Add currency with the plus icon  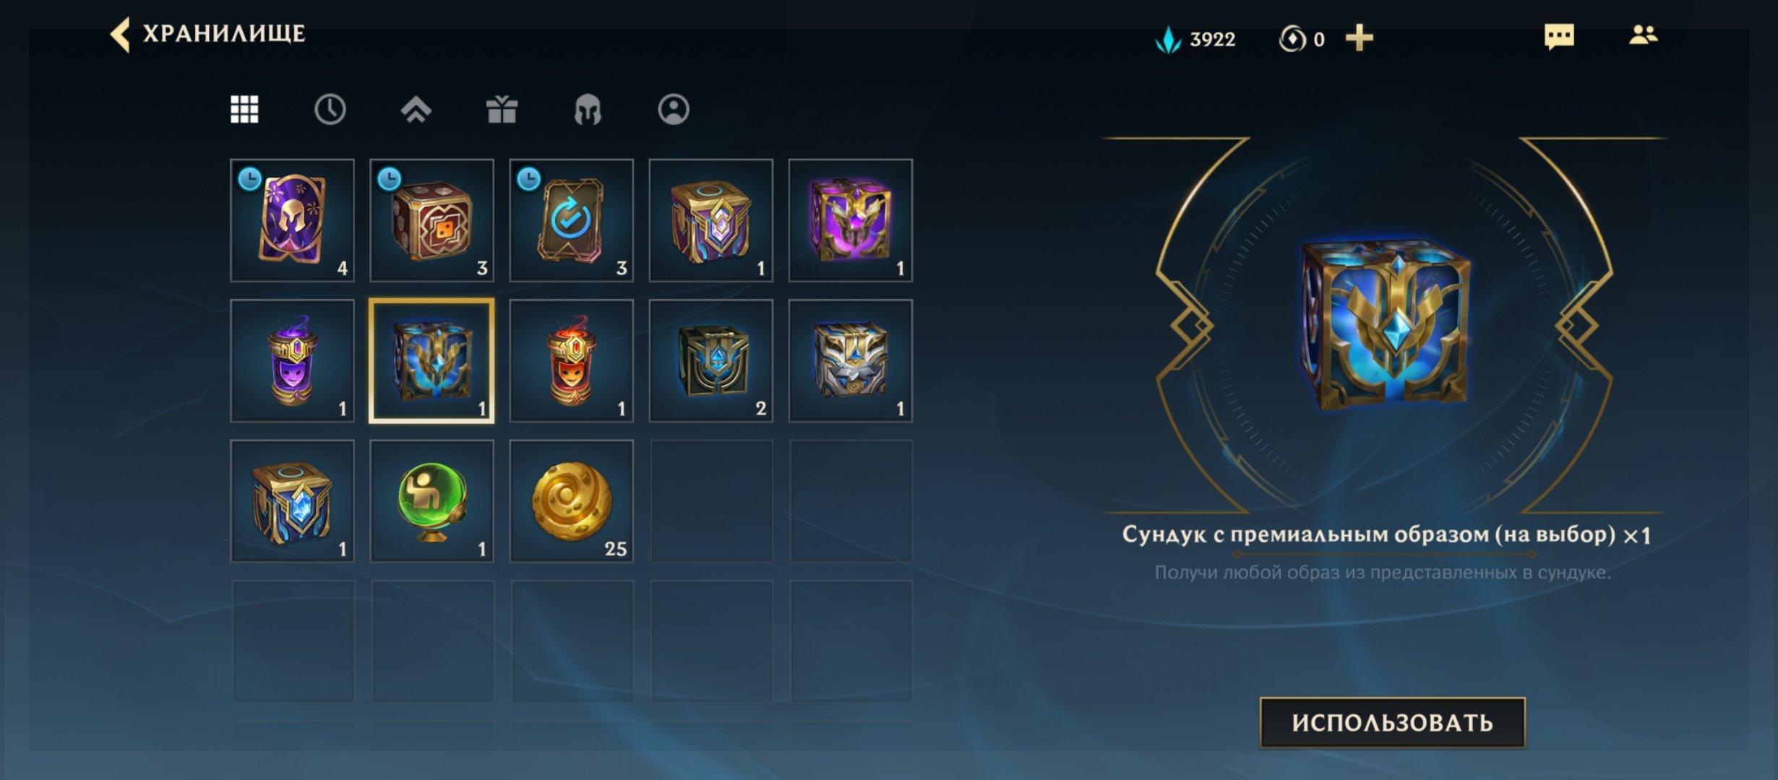pyautogui.click(x=1359, y=38)
